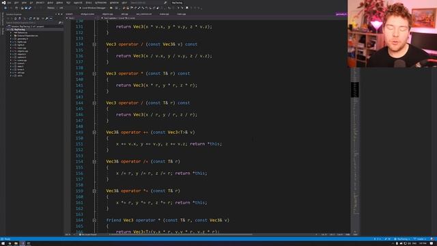
Task: Collapse operator += block at line 149
Action: (94, 132)
